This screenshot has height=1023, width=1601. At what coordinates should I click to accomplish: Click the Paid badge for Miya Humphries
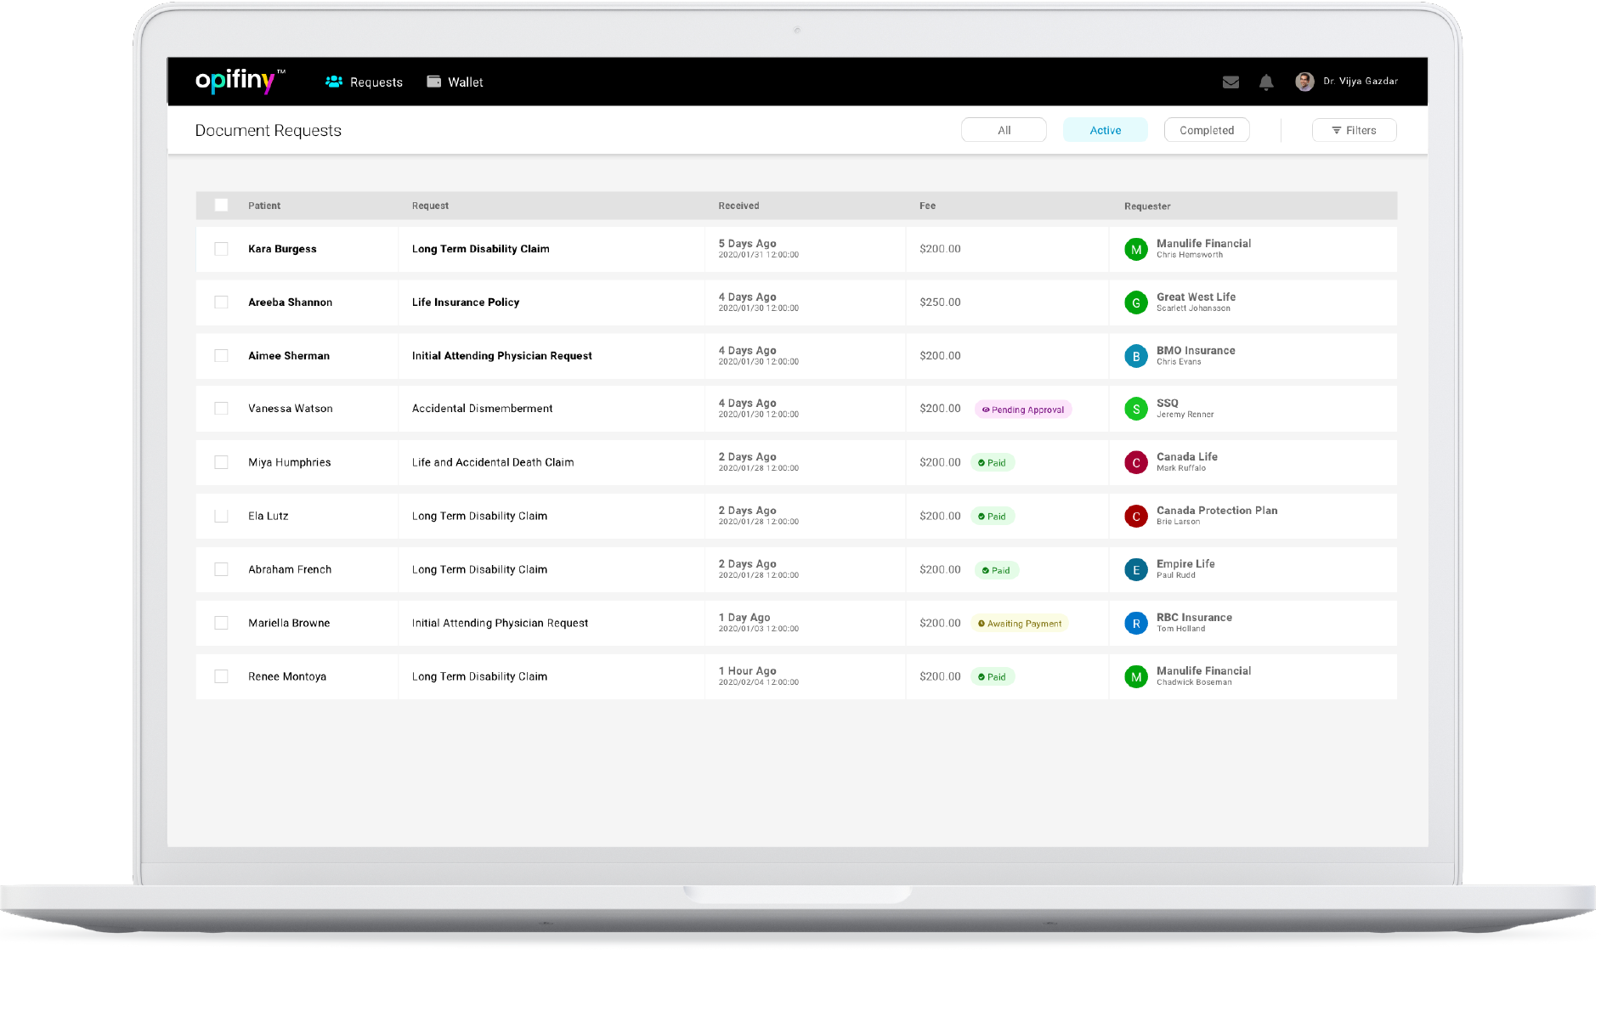tap(993, 463)
